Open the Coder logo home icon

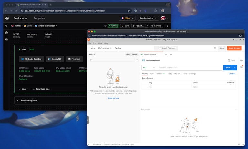click(7, 18)
